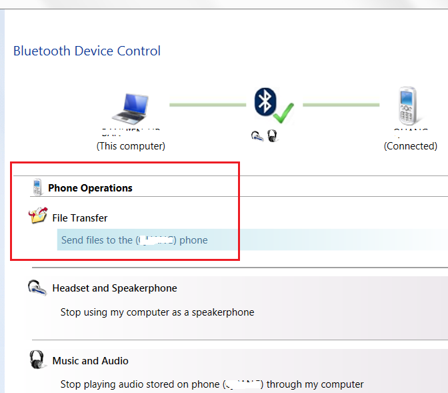Stop using my computer as a speakerphone
The width and height of the screenshot is (448, 393).
157,312
